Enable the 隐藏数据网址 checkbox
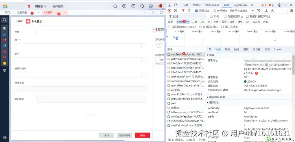Image resolution: width=295 pixels, height=142 pixels. tap(225, 17)
